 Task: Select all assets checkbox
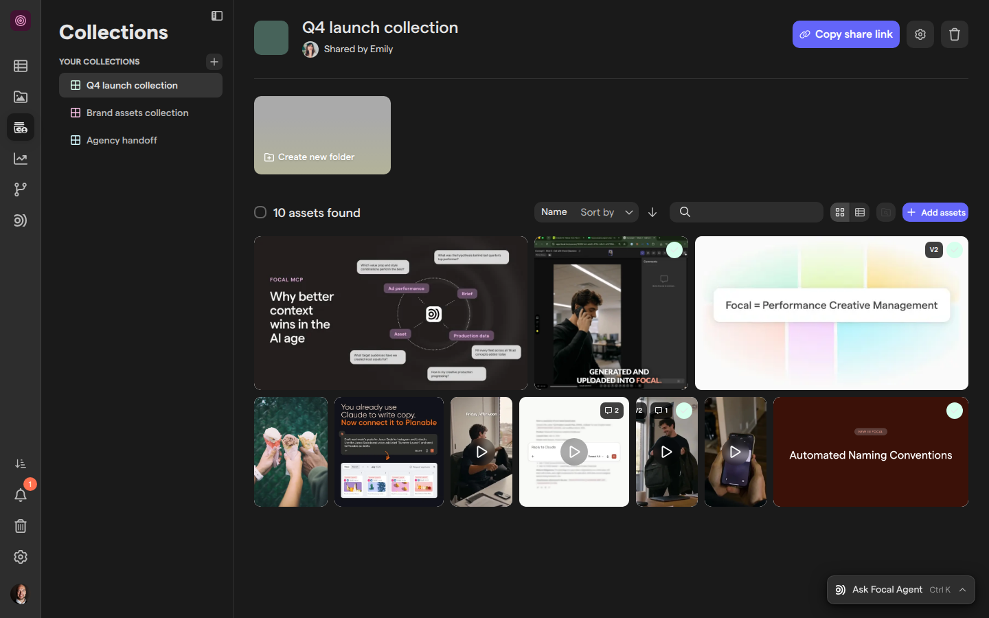[x=260, y=212]
